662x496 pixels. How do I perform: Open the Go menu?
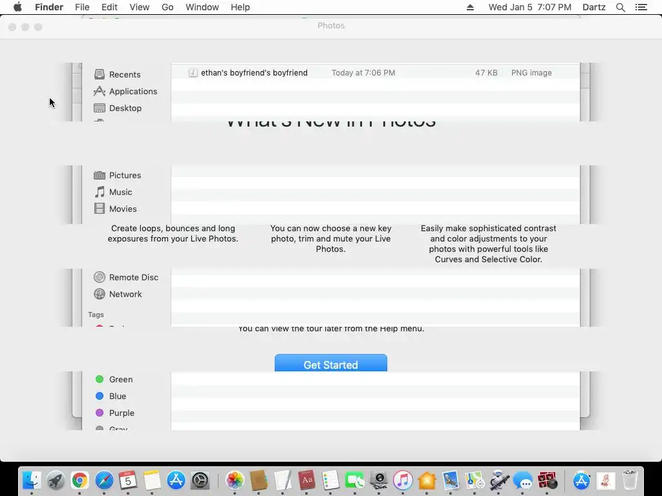coord(167,7)
